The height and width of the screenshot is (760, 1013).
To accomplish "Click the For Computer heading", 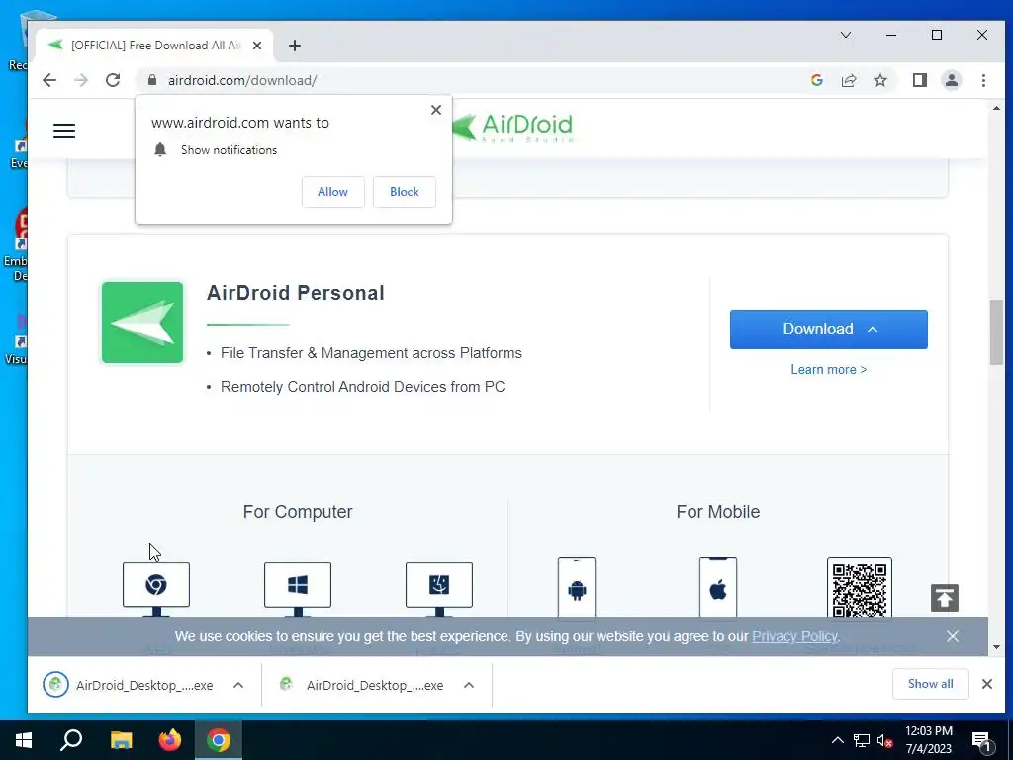I will coord(298,512).
